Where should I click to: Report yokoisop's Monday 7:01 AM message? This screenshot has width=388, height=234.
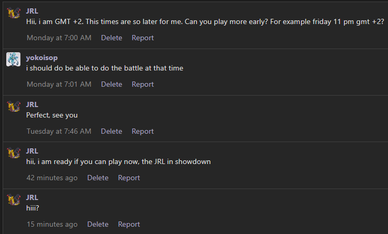[143, 85]
